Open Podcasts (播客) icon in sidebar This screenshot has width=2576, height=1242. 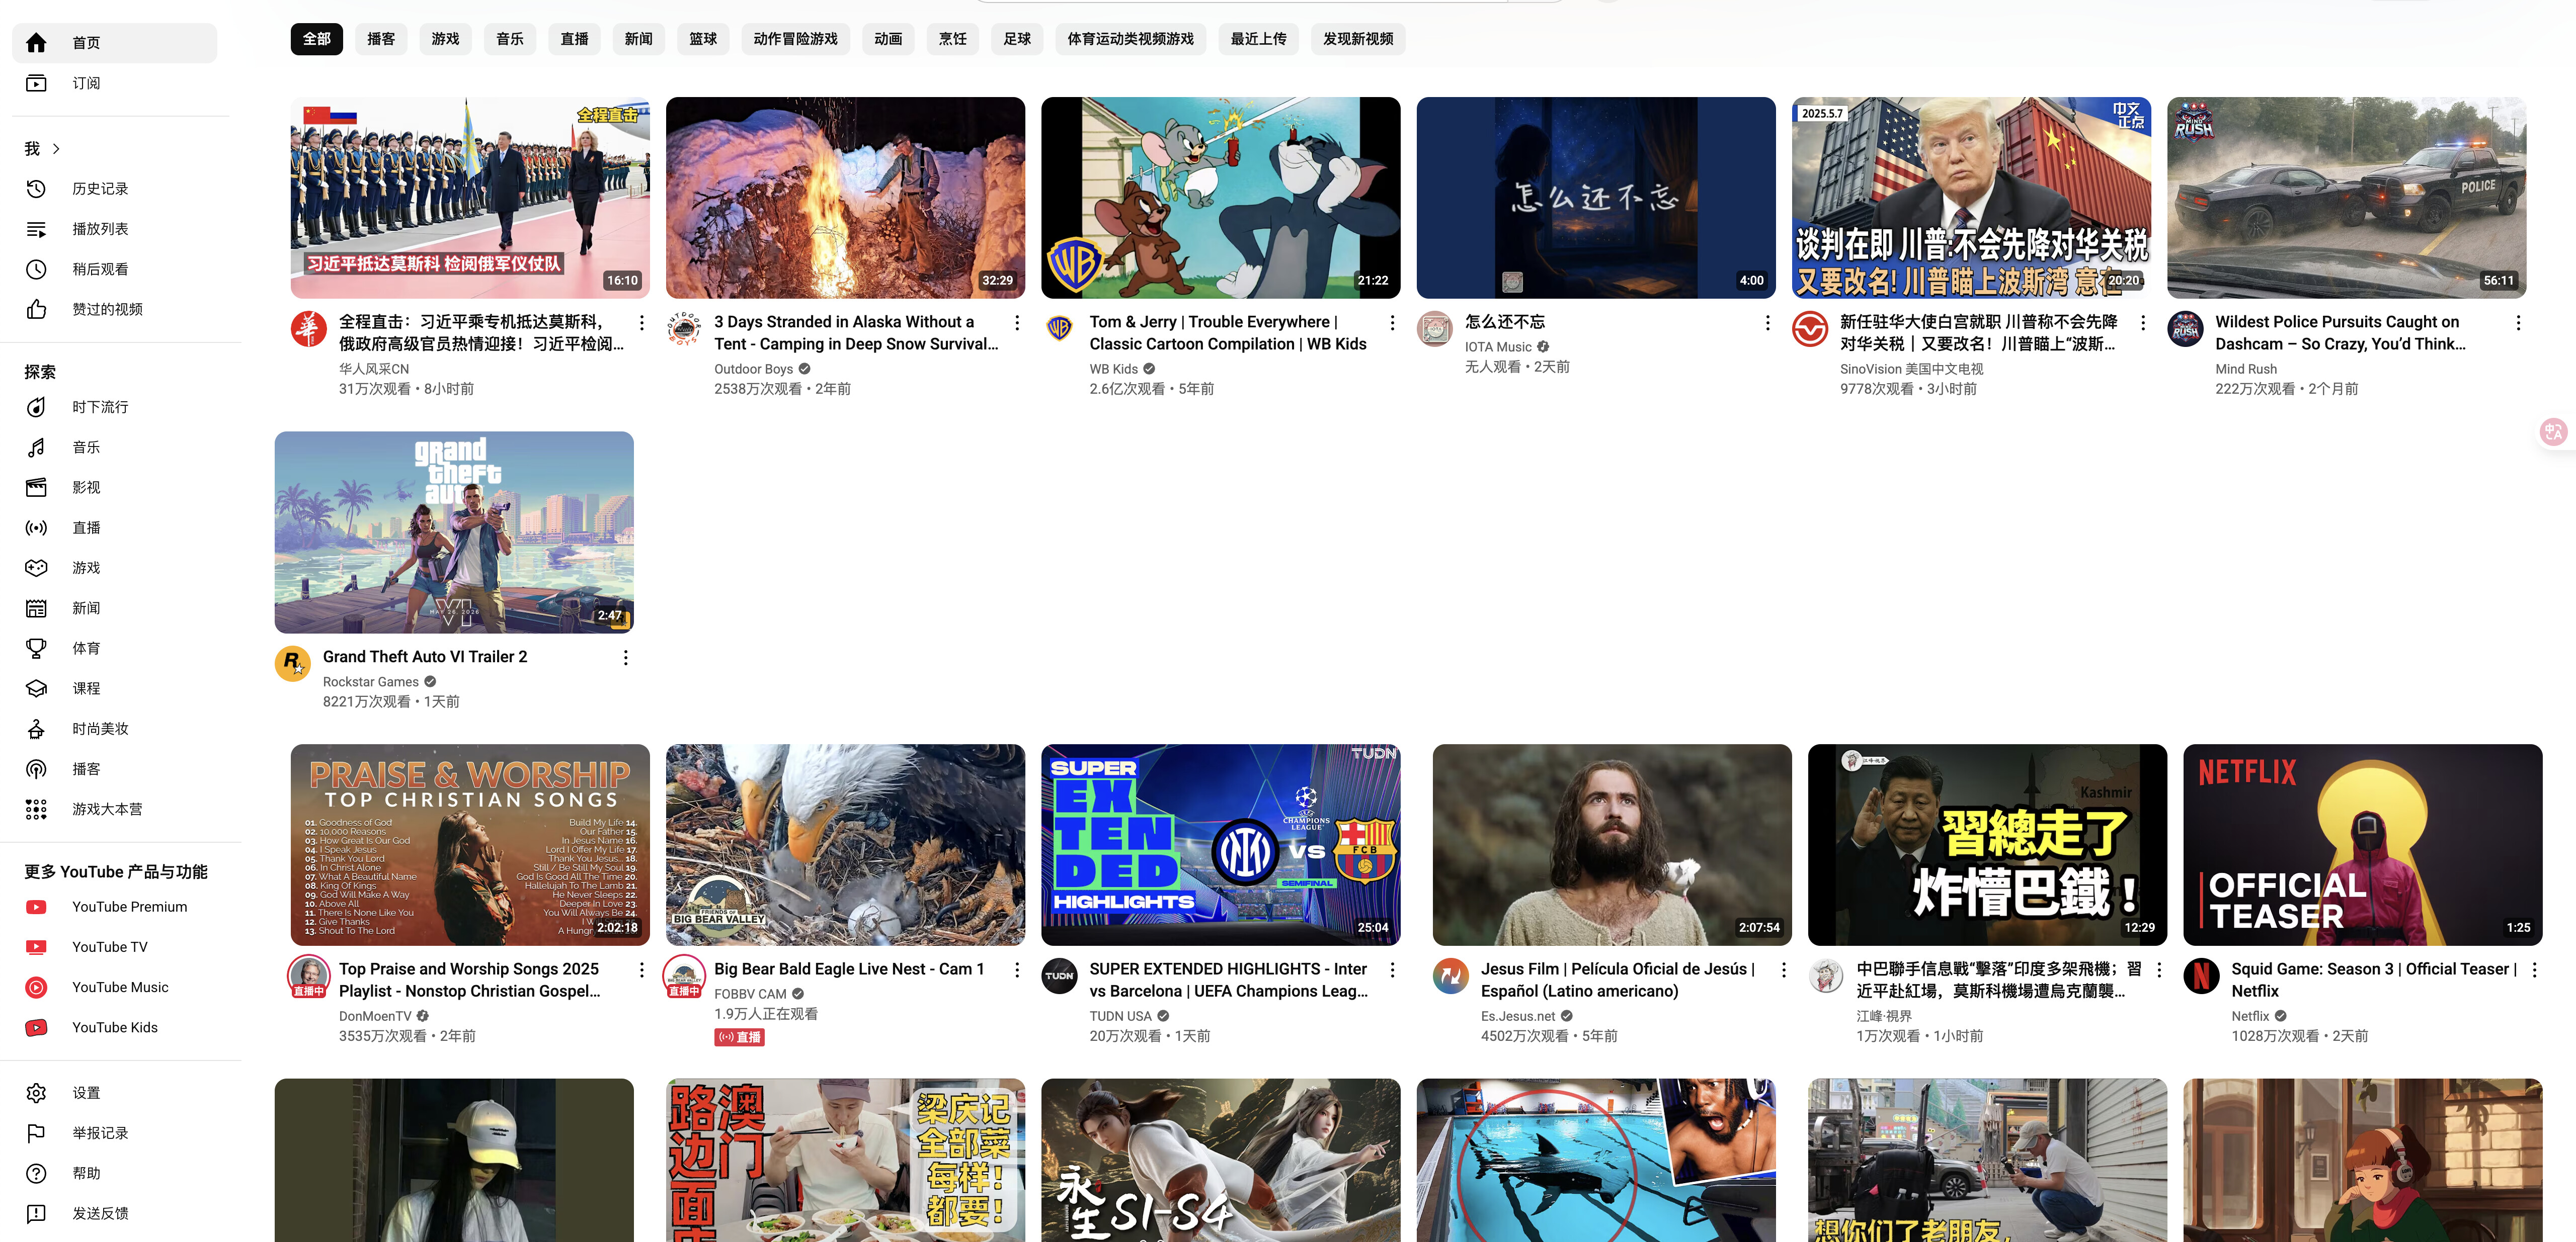(36, 768)
